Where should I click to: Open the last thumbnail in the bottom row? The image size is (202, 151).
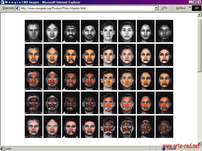click(164, 127)
